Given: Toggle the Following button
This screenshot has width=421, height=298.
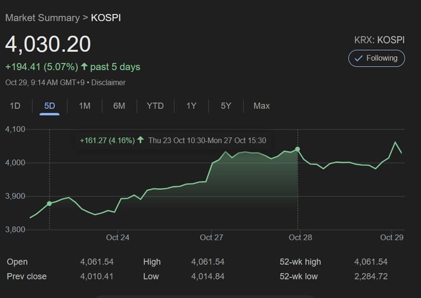Looking at the screenshot, I should coord(377,58).
